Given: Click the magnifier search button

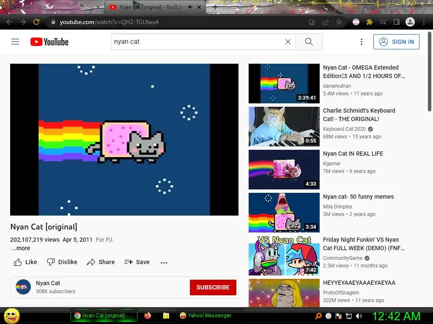Looking at the screenshot, I should pyautogui.click(x=309, y=42).
